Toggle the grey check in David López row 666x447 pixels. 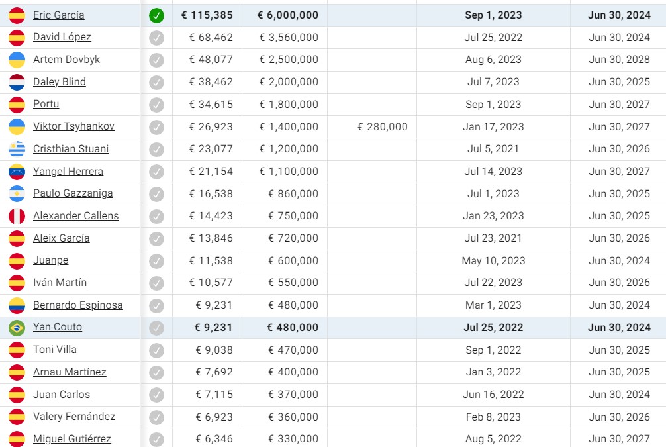[156, 38]
